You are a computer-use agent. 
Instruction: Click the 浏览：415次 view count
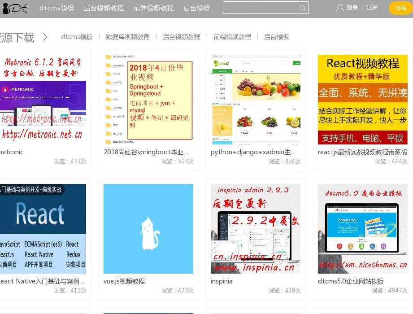(x=70, y=290)
